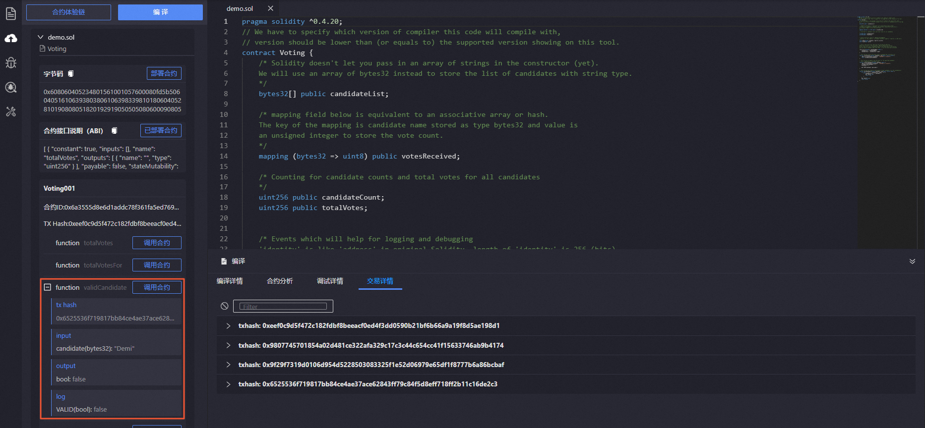925x428 pixels.
Task: Click code line 4 contract Voting
Action: click(x=277, y=53)
